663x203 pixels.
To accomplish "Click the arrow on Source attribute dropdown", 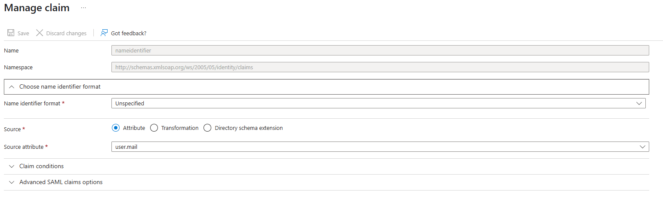I will pyautogui.click(x=643, y=147).
